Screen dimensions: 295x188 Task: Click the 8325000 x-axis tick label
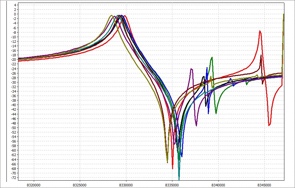point(80,185)
